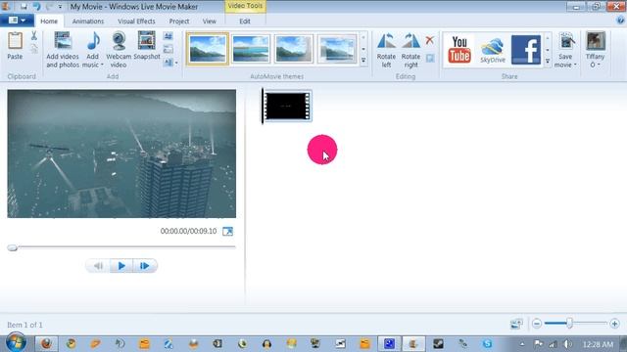
Task: Share the movie to YouTube
Action: [459, 50]
